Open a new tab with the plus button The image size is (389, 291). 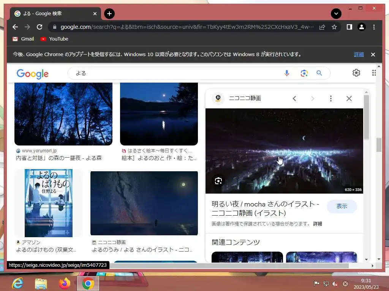click(x=109, y=14)
